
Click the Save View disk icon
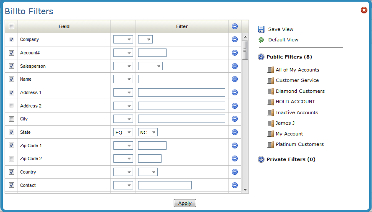261,29
